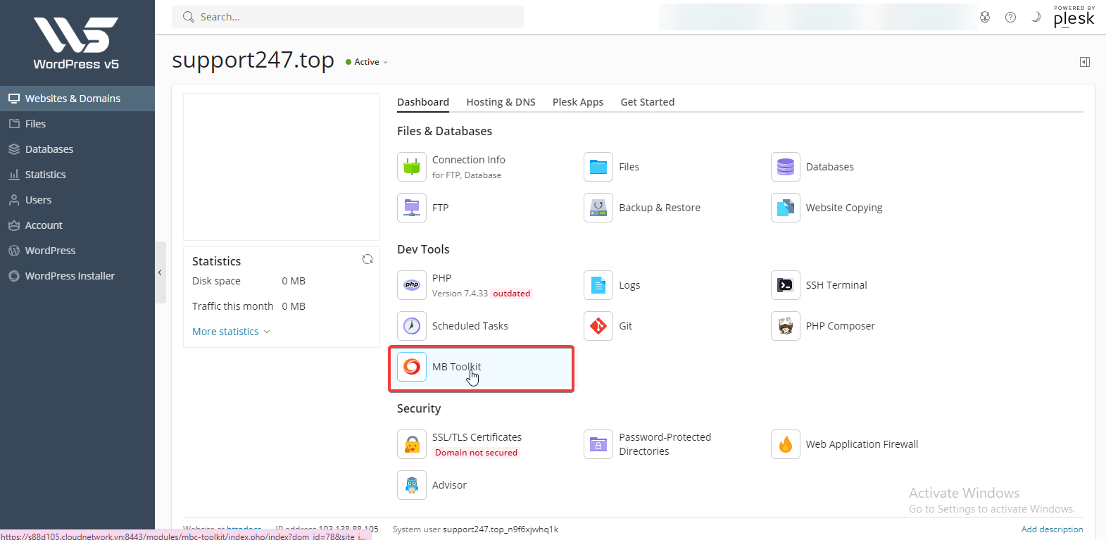Click the support247.top domain title
Screen dimensions: 1106x540
pos(253,61)
